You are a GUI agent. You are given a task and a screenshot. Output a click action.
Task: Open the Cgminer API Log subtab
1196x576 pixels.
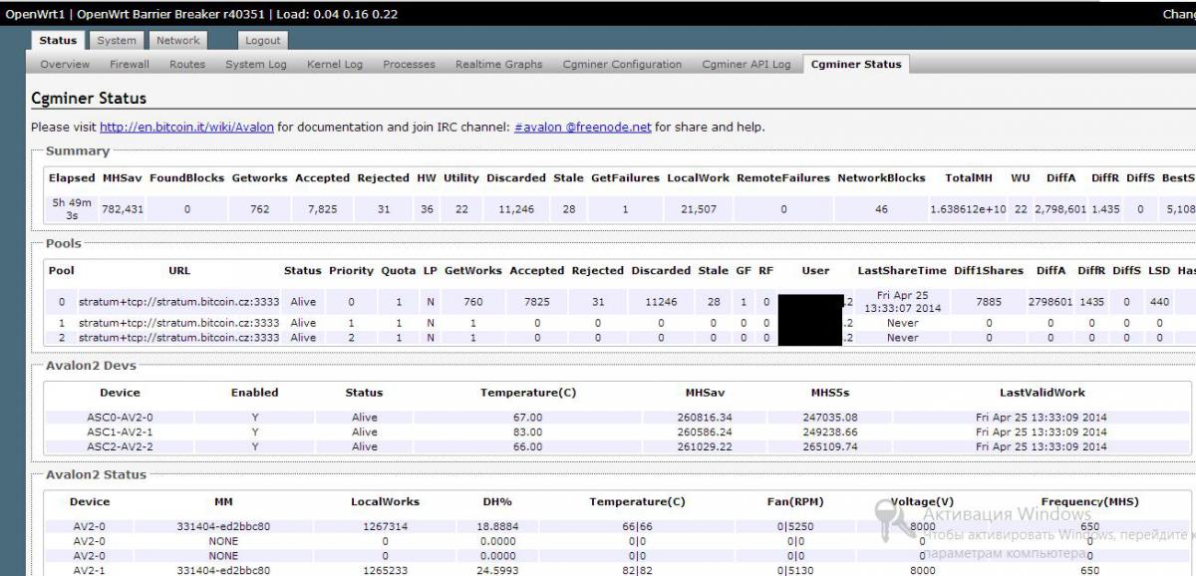[747, 64]
